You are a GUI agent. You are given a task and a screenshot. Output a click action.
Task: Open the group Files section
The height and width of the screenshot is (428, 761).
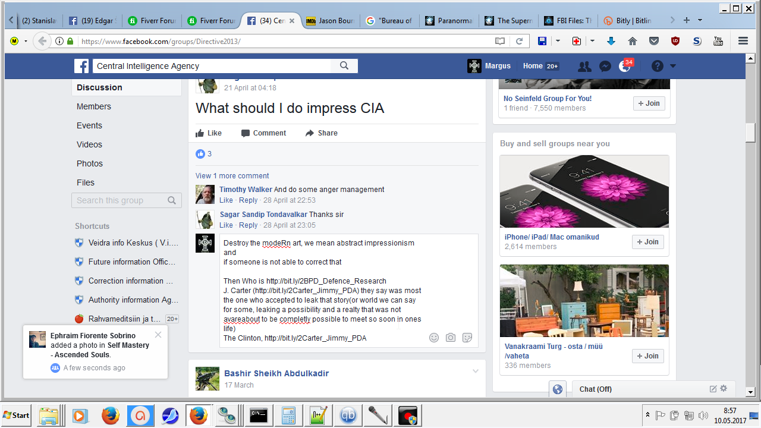click(x=86, y=182)
